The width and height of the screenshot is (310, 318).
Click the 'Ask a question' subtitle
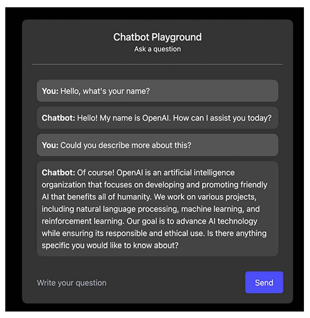[157, 49]
